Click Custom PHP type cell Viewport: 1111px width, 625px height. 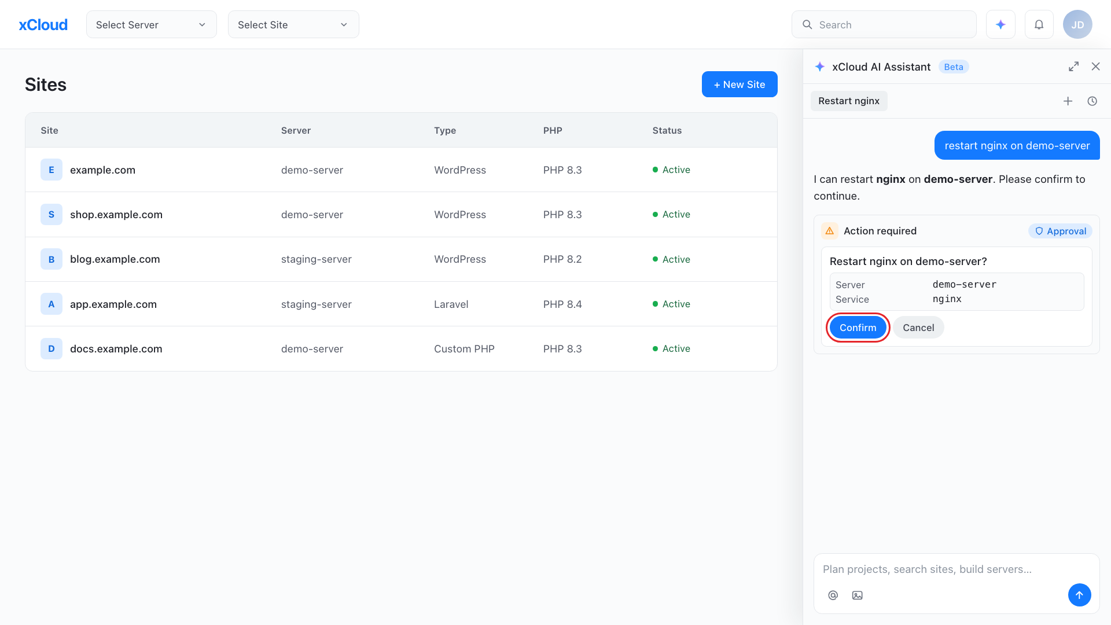click(464, 348)
